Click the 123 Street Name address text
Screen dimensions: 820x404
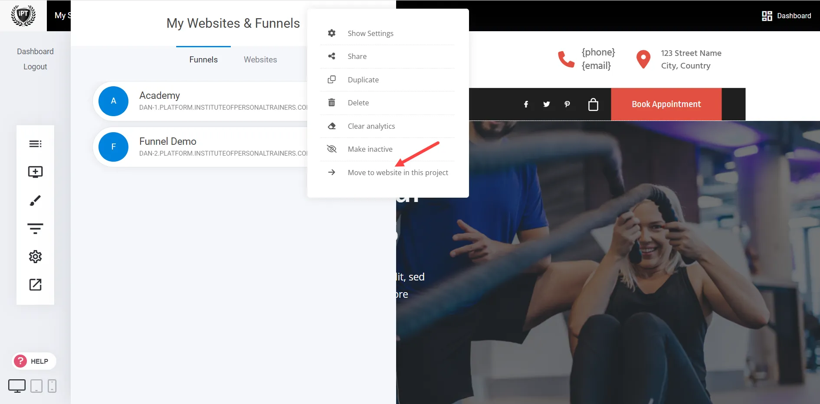[x=691, y=53]
